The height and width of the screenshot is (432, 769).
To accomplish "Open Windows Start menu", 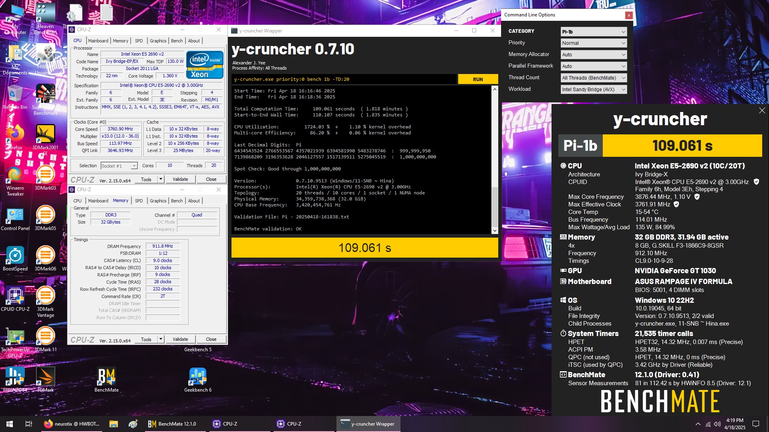I will click(x=10, y=424).
